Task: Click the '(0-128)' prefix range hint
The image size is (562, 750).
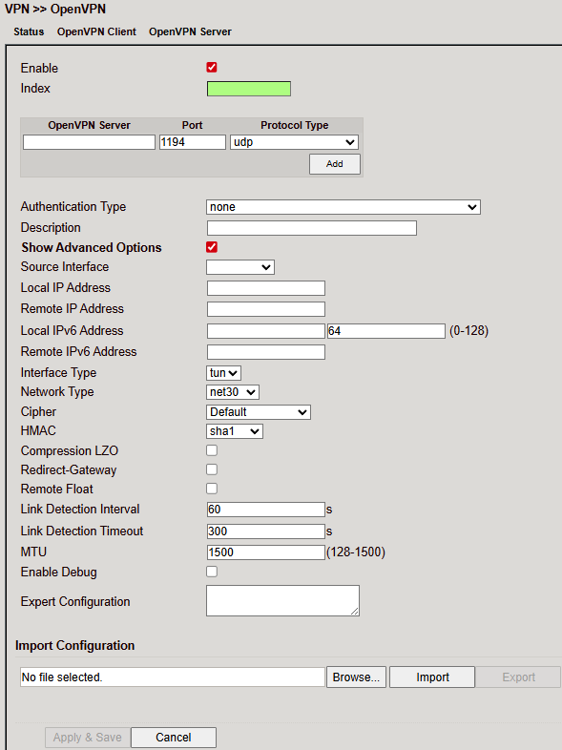Action: click(468, 331)
